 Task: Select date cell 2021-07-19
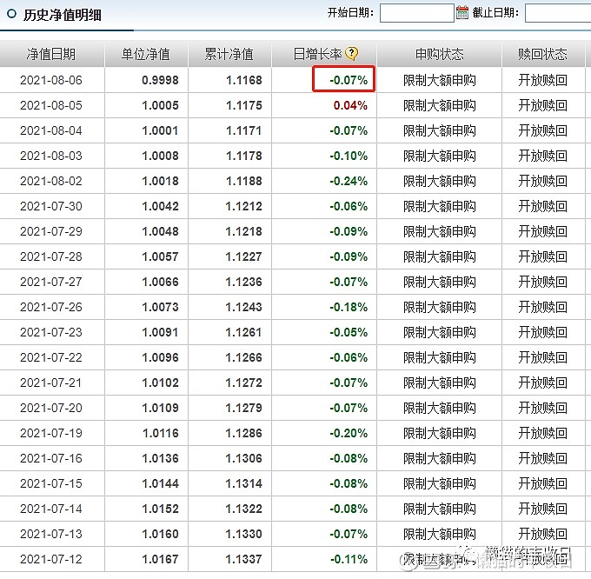tap(51, 433)
